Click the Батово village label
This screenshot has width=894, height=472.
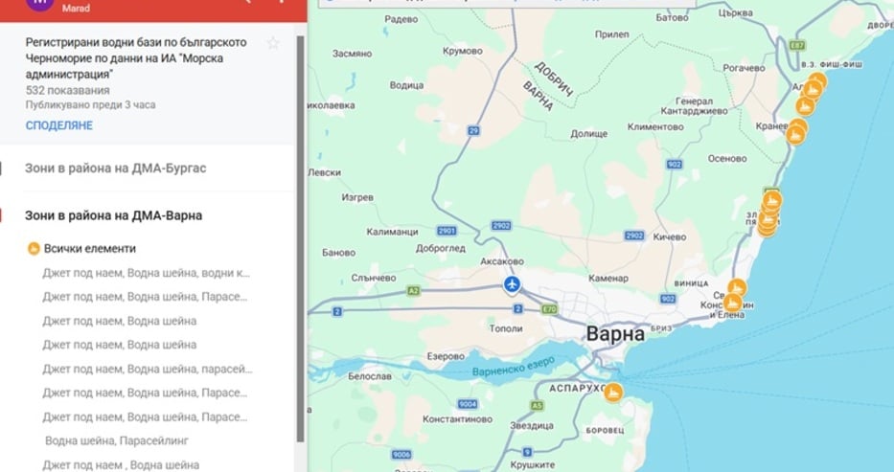[x=672, y=17]
